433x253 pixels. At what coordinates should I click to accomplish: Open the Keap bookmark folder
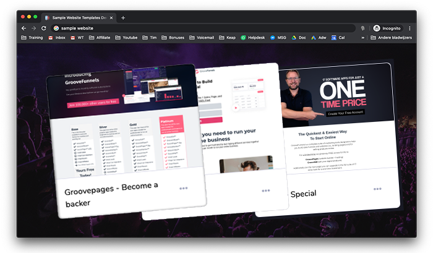pos(227,38)
